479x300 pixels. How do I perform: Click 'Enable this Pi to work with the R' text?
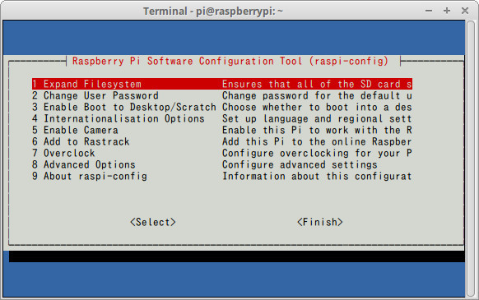click(x=317, y=130)
